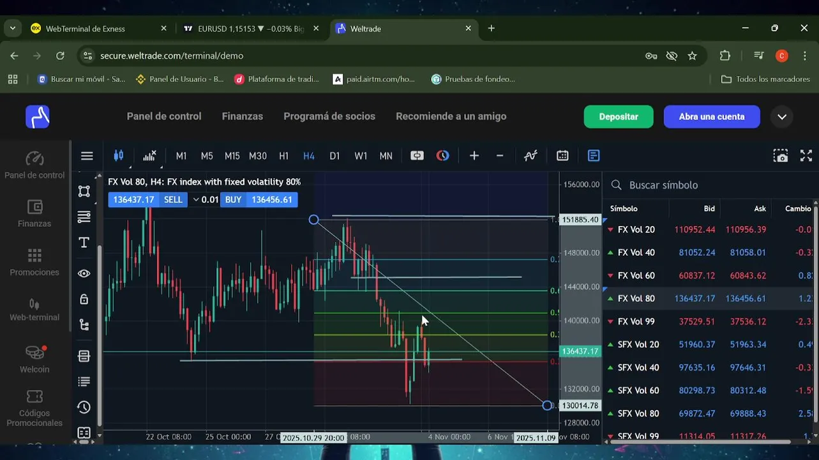Select the Fibonacci lines tool icon
Screen dimensions: 819x460
[x=84, y=217]
